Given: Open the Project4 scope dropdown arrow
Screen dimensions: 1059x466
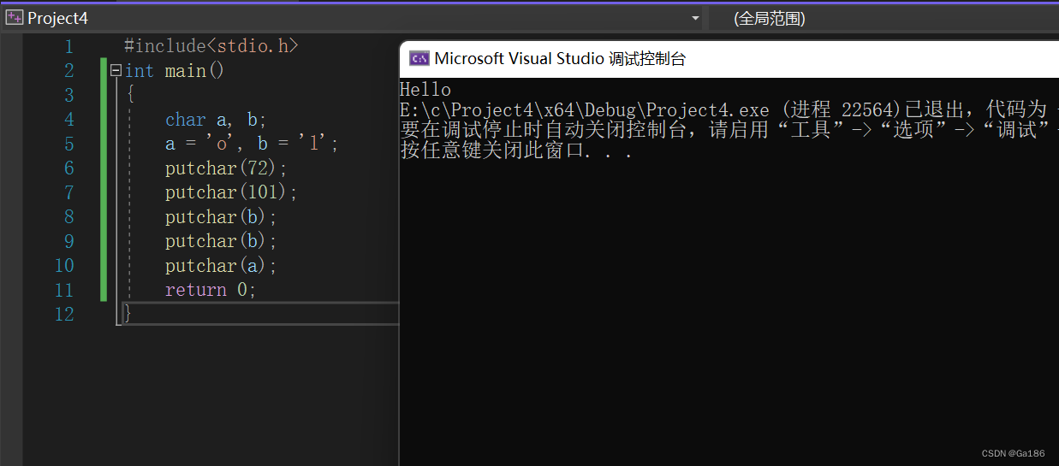Looking at the screenshot, I should 695,18.
